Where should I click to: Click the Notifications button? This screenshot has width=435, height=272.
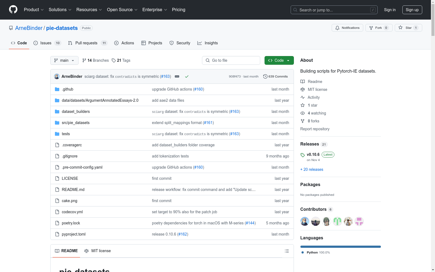347,28
